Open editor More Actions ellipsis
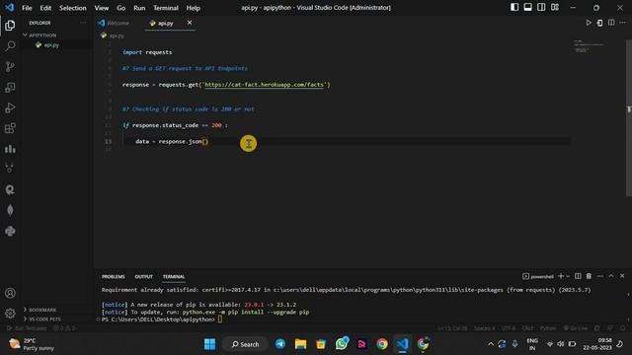Image resolution: width=632 pixels, height=355 pixels. [x=623, y=23]
